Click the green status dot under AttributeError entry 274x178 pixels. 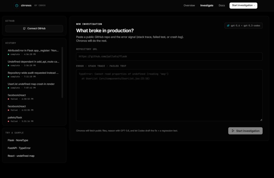coord(8,54)
